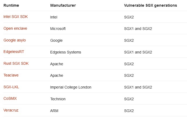Select the Microsoft manufacturer cell
Screen dimensions: 187x119
58,29
